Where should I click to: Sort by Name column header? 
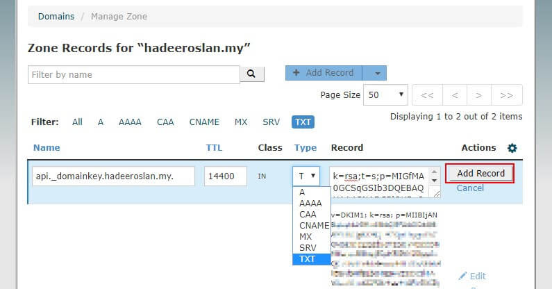click(x=47, y=148)
